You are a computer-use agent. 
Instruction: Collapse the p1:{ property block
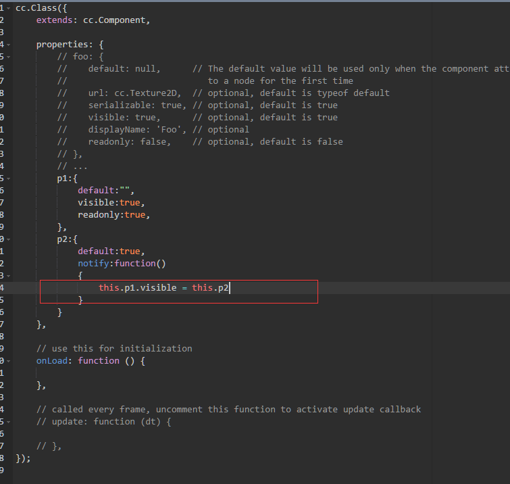pos(9,178)
